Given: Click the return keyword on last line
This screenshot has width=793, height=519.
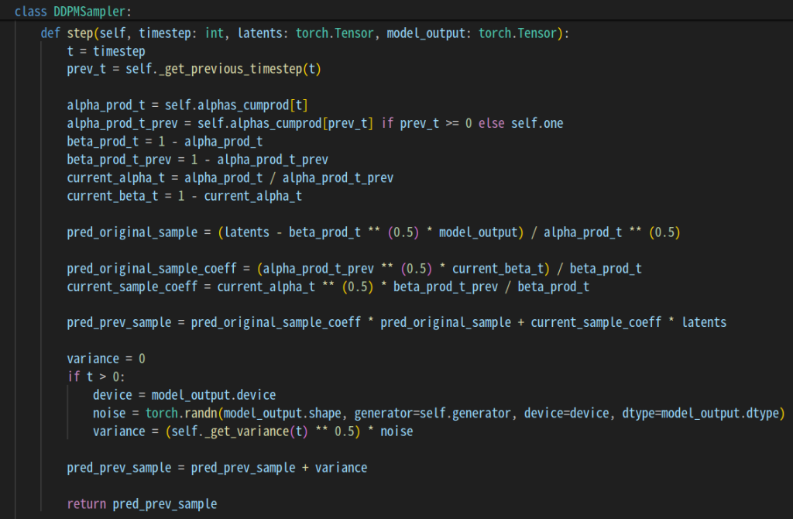Looking at the screenshot, I should tap(87, 504).
